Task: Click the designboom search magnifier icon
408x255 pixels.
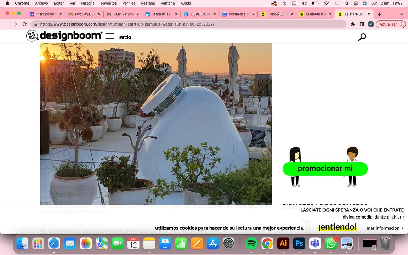Action: click(362, 37)
